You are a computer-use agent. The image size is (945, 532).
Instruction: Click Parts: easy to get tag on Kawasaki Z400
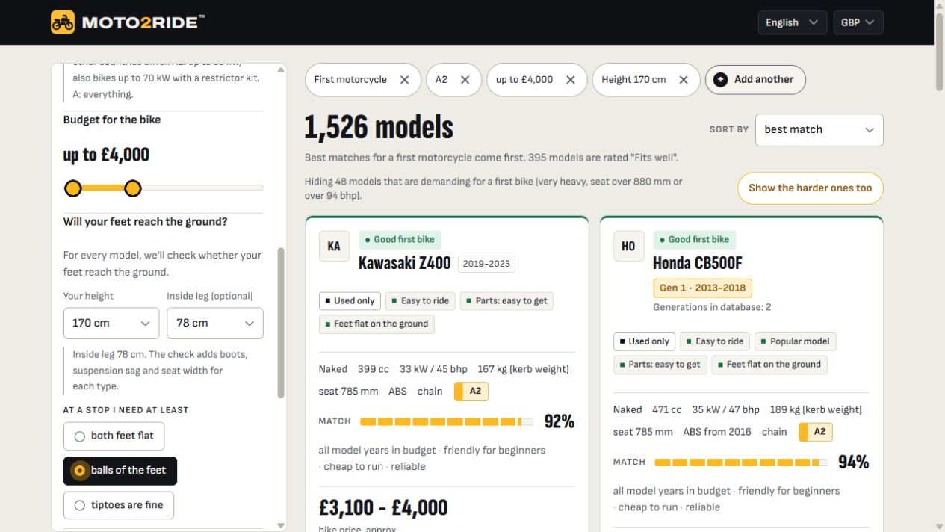[x=506, y=301]
